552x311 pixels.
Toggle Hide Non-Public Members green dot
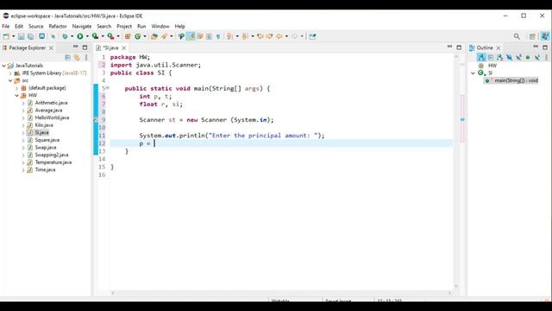528,57
